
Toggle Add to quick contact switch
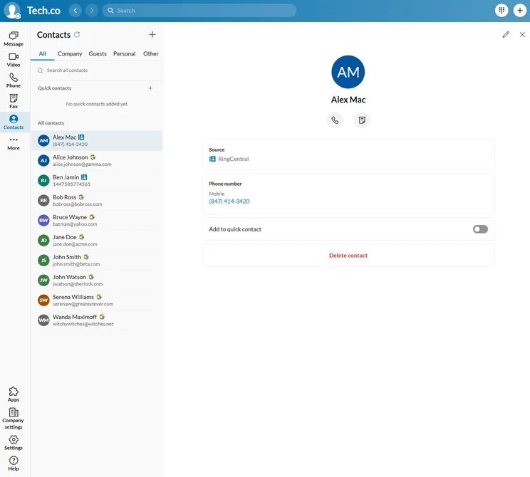point(480,229)
